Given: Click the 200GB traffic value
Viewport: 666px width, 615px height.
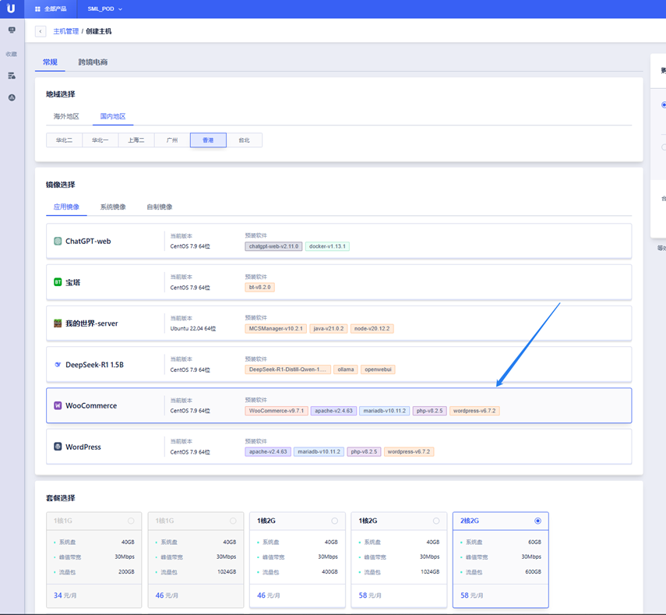Looking at the screenshot, I should pos(126,572).
